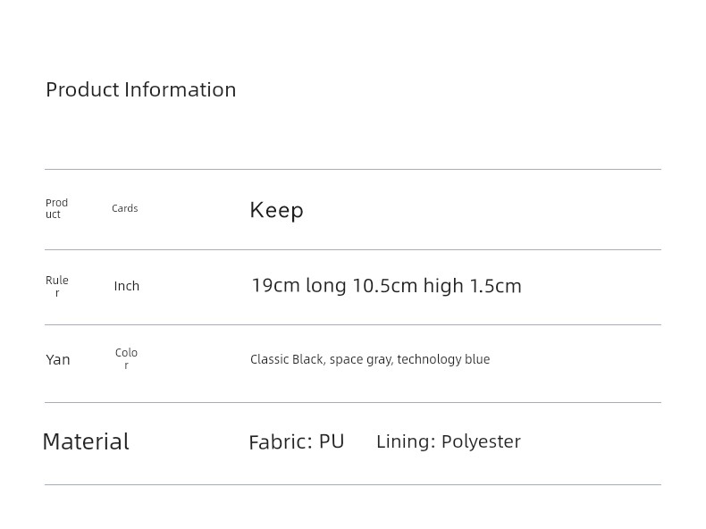Select the Classic Black color text
This screenshot has height=529, width=706.
coord(286,359)
